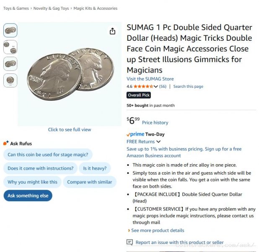The width and height of the screenshot is (259, 252).
Task: Open Toys & Games breadcrumb
Action: 16,8
